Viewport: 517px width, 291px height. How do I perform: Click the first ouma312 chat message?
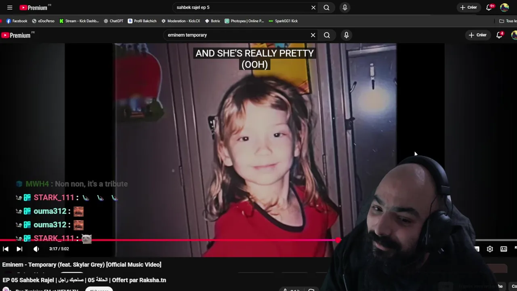(49, 211)
